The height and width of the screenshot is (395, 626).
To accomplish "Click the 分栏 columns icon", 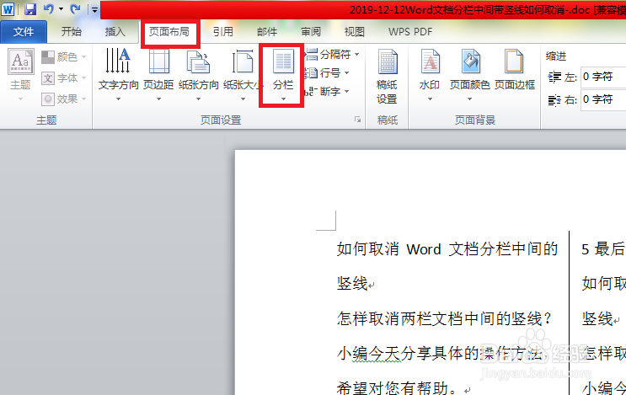I will click(x=283, y=61).
